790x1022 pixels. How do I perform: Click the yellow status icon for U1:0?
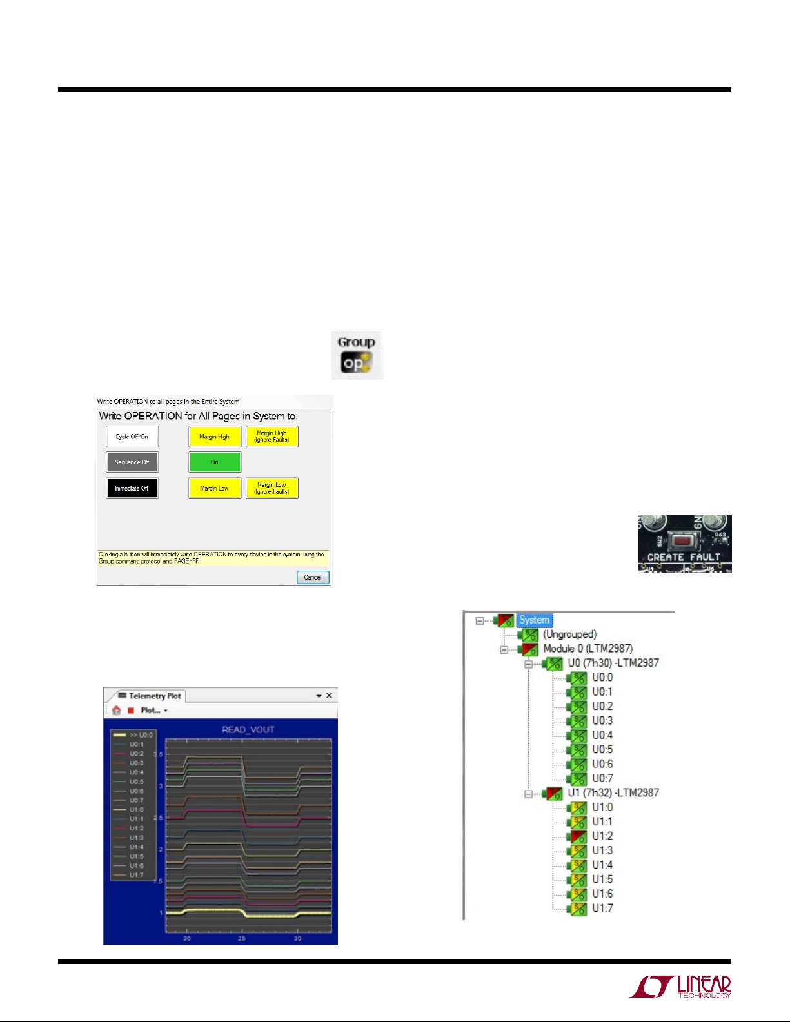578,807
